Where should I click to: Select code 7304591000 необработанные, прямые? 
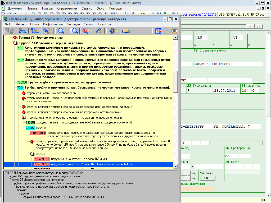click(38, 133)
